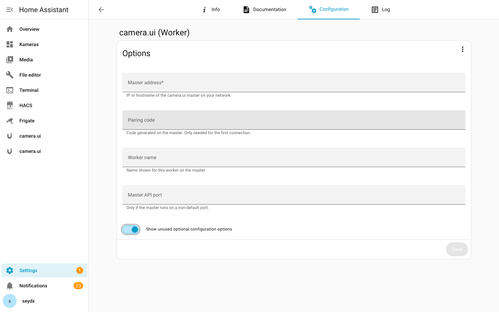
Task: Click the Media play icon
Action: pos(10,60)
